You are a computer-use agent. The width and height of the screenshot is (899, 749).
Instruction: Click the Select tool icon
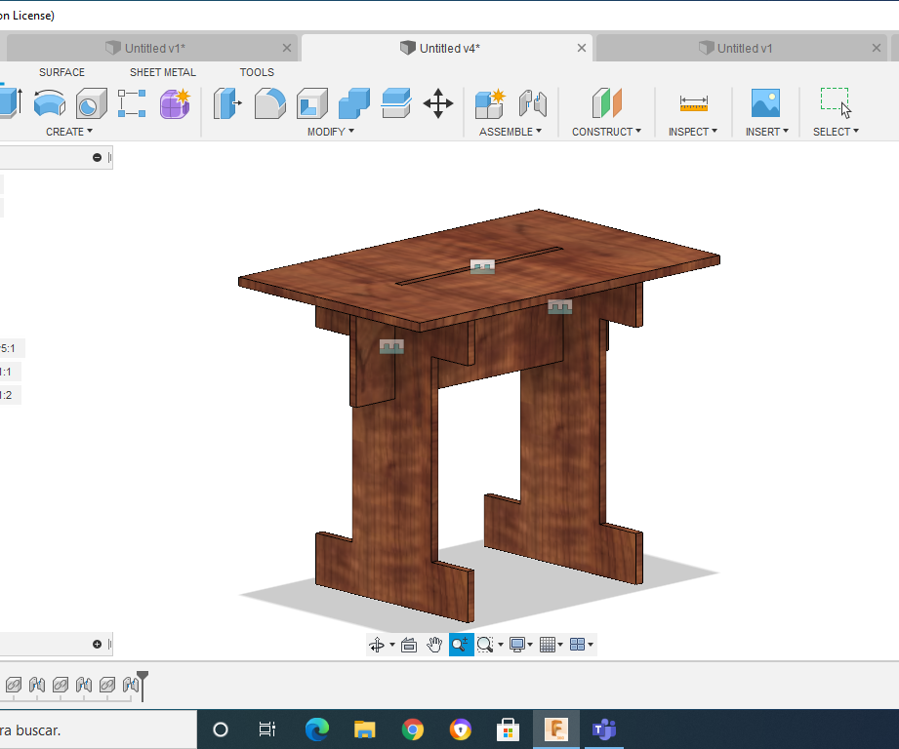[x=836, y=102]
